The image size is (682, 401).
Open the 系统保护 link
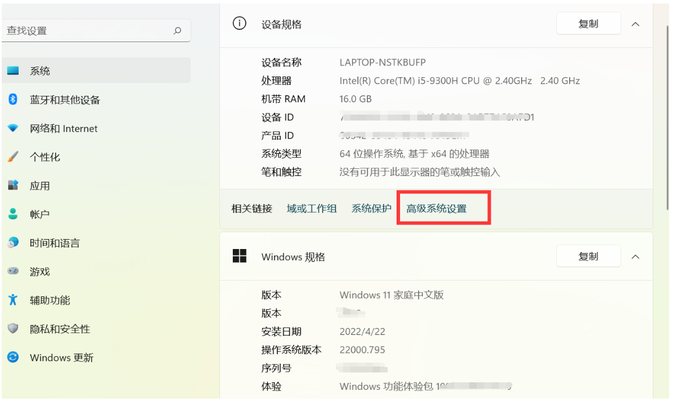[371, 209]
